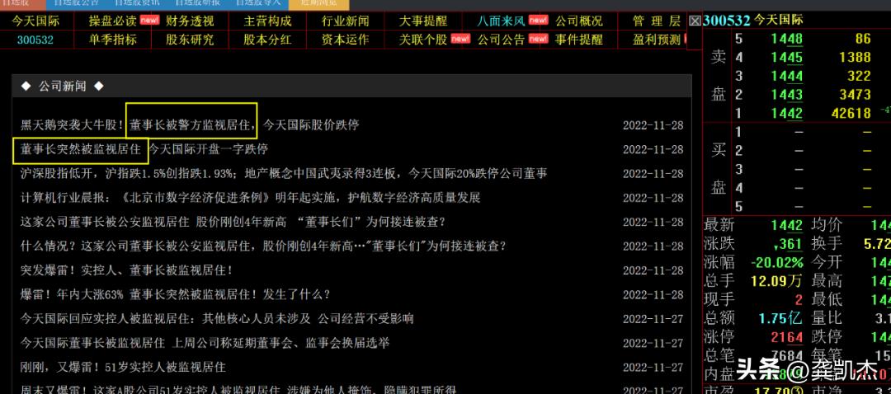The width and height of the screenshot is (891, 394).
Task: Open the headline starting 今天国际回应实控人被监视居住
Action: point(216,318)
